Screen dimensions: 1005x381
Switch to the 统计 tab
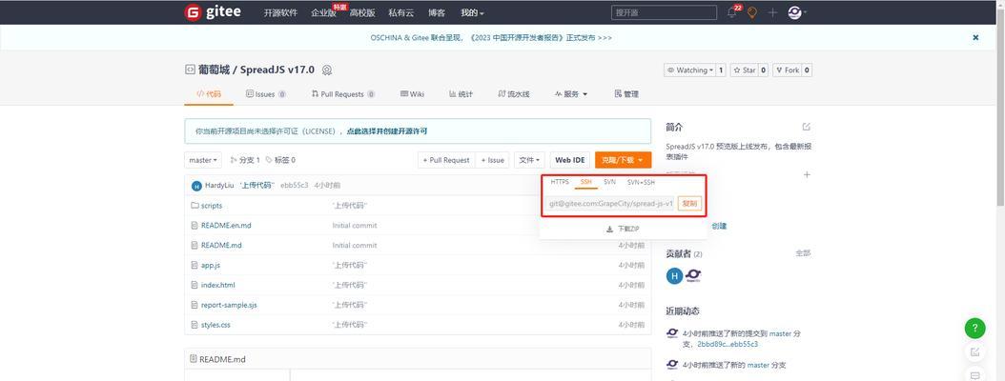461,94
